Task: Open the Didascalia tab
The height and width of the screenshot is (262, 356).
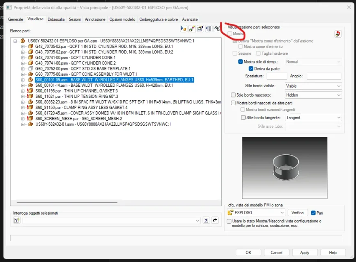Action: pyautogui.click(x=56, y=20)
